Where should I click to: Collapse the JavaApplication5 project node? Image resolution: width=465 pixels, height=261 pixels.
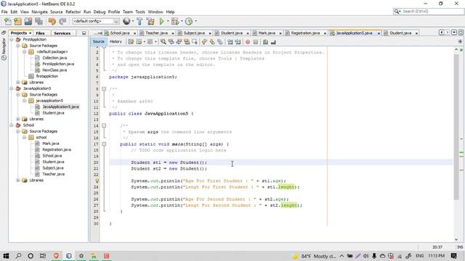coord(12,88)
